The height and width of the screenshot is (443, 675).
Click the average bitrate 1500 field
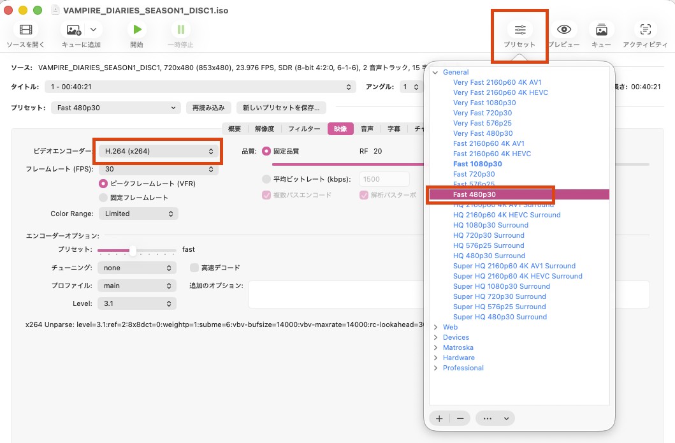coord(384,179)
